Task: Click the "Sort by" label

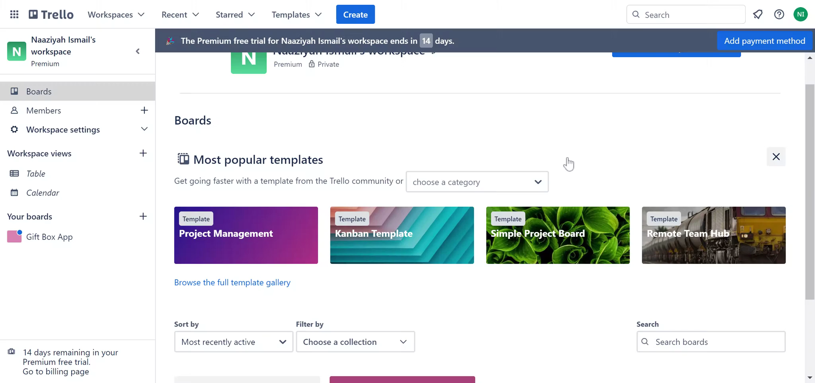Action: click(186, 324)
